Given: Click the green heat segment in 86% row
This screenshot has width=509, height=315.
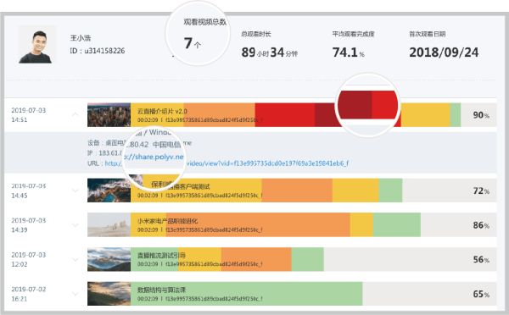Looking at the screenshot, I should (x=397, y=225).
